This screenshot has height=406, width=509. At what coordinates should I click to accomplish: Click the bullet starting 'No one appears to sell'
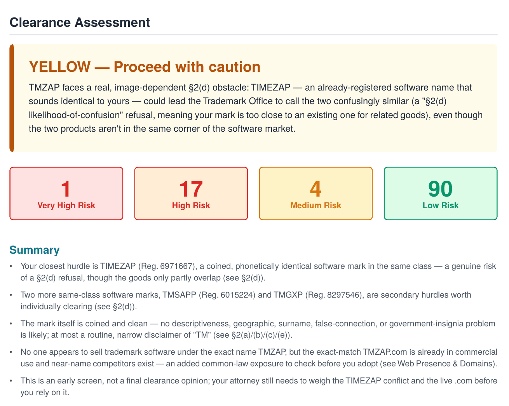[259, 358]
